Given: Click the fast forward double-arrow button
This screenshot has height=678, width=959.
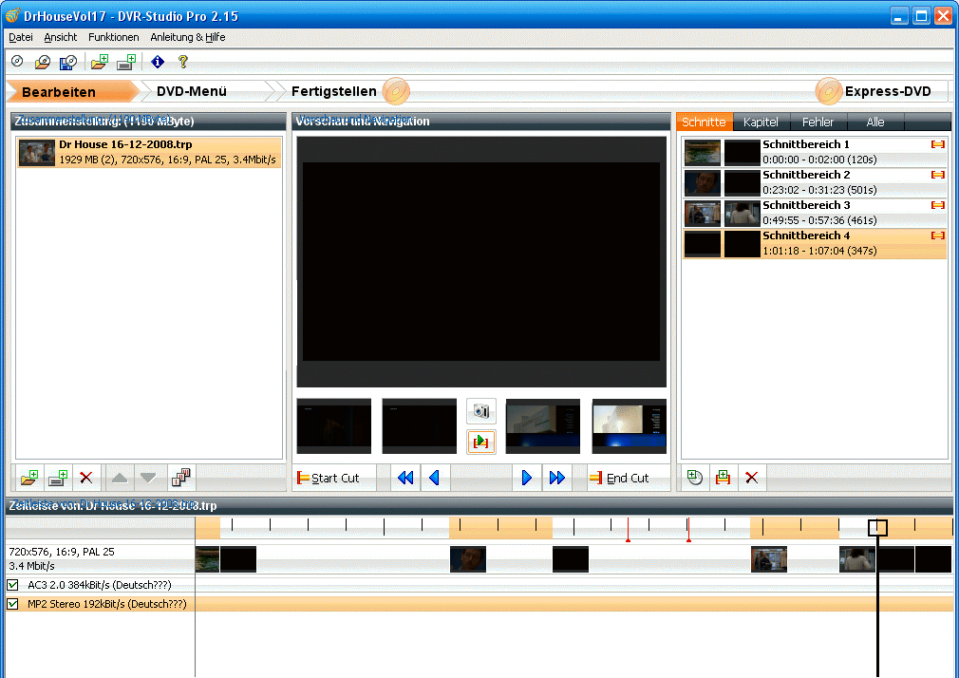Looking at the screenshot, I should [557, 478].
